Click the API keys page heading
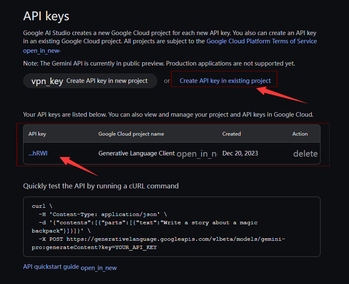349x284 pixels. [x=46, y=16]
